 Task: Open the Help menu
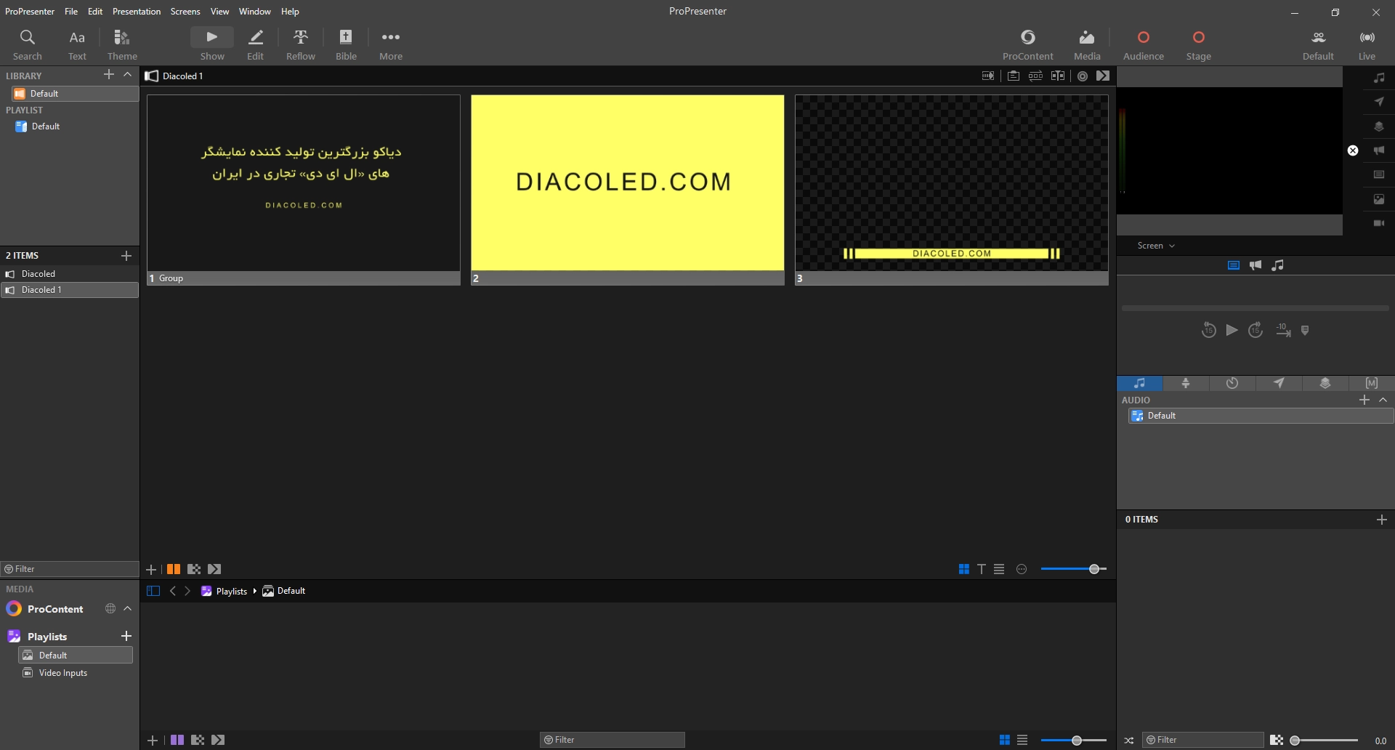290,12
